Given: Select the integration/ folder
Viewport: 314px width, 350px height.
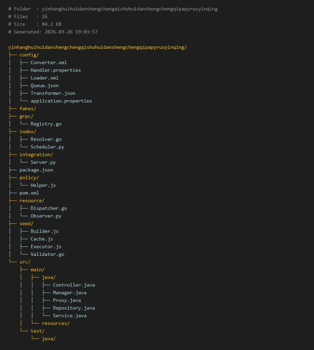Looking at the screenshot, I should click(x=36, y=154).
